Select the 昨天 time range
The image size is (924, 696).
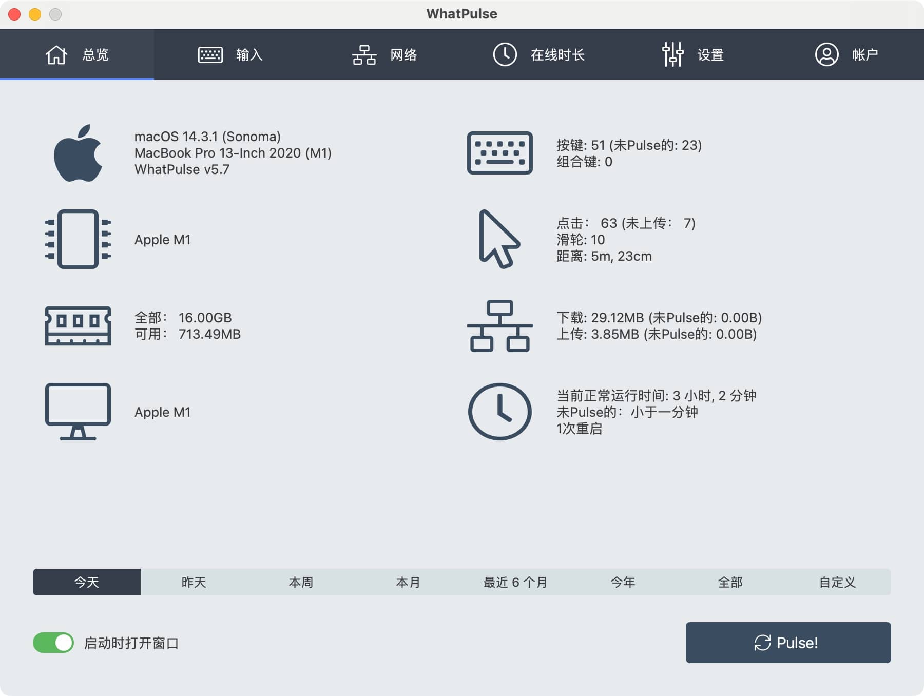tap(194, 582)
